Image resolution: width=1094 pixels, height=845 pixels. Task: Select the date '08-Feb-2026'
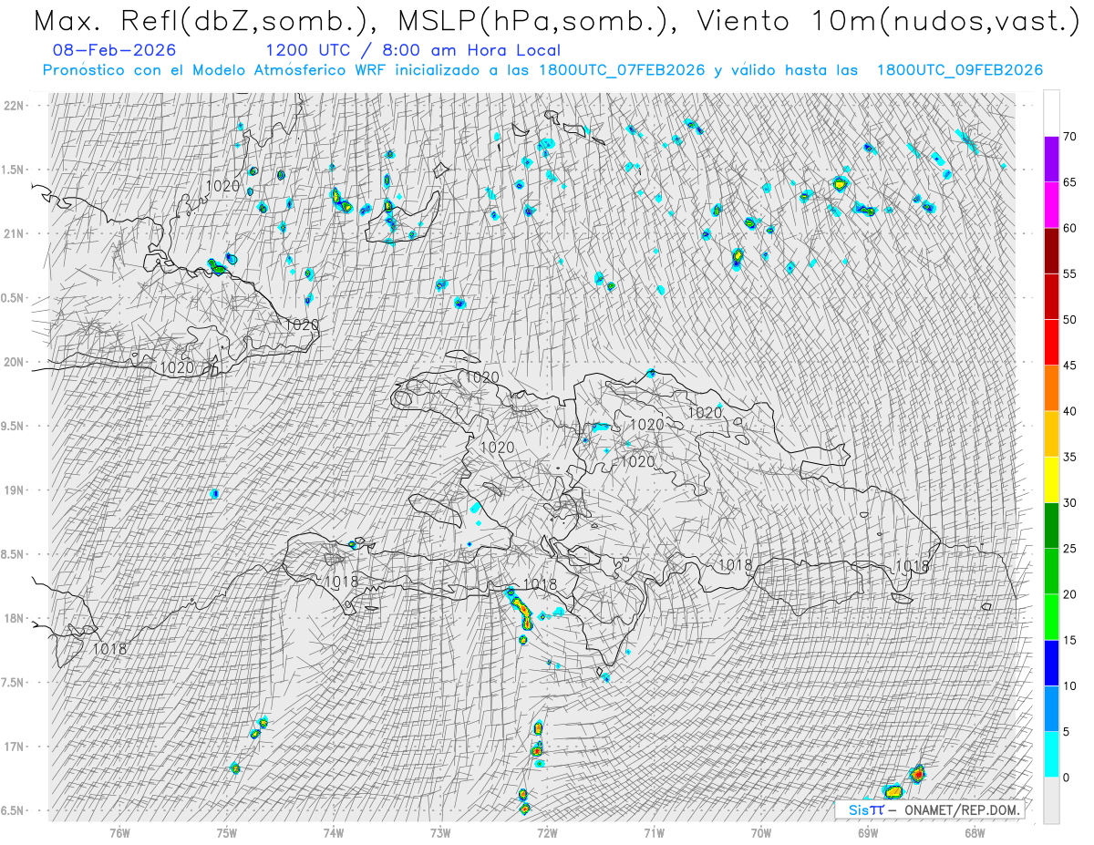click(x=116, y=50)
